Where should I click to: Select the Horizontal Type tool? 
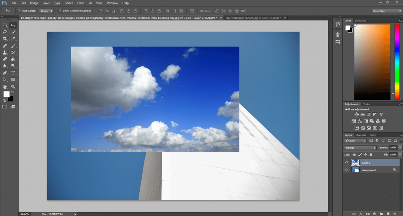13,73
